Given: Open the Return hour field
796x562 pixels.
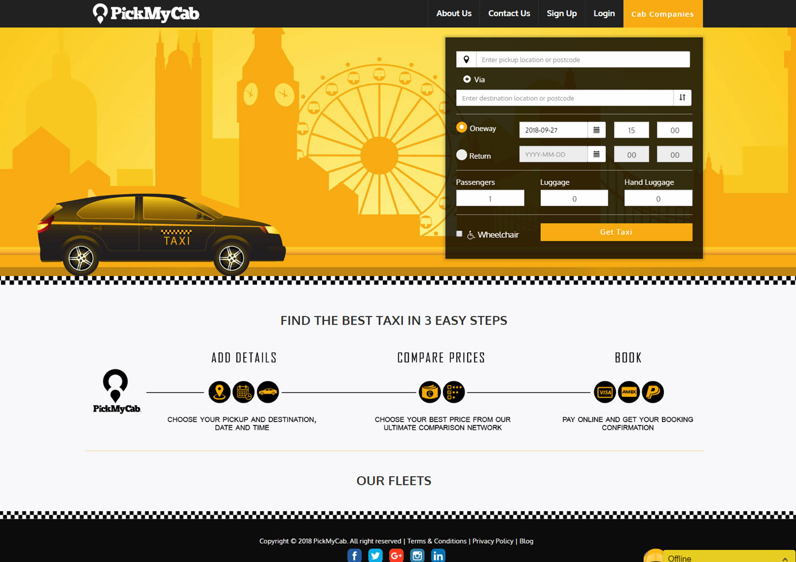Looking at the screenshot, I should click(x=631, y=154).
